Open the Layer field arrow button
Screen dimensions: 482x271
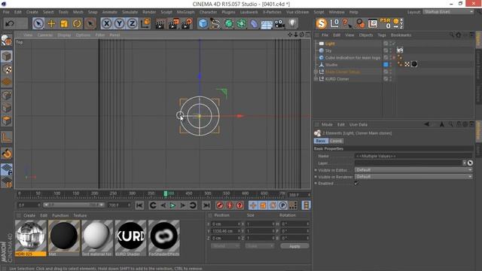pyautogui.click(x=464, y=163)
